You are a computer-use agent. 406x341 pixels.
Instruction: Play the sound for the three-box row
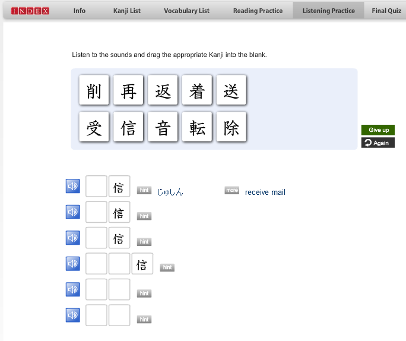[73, 264]
